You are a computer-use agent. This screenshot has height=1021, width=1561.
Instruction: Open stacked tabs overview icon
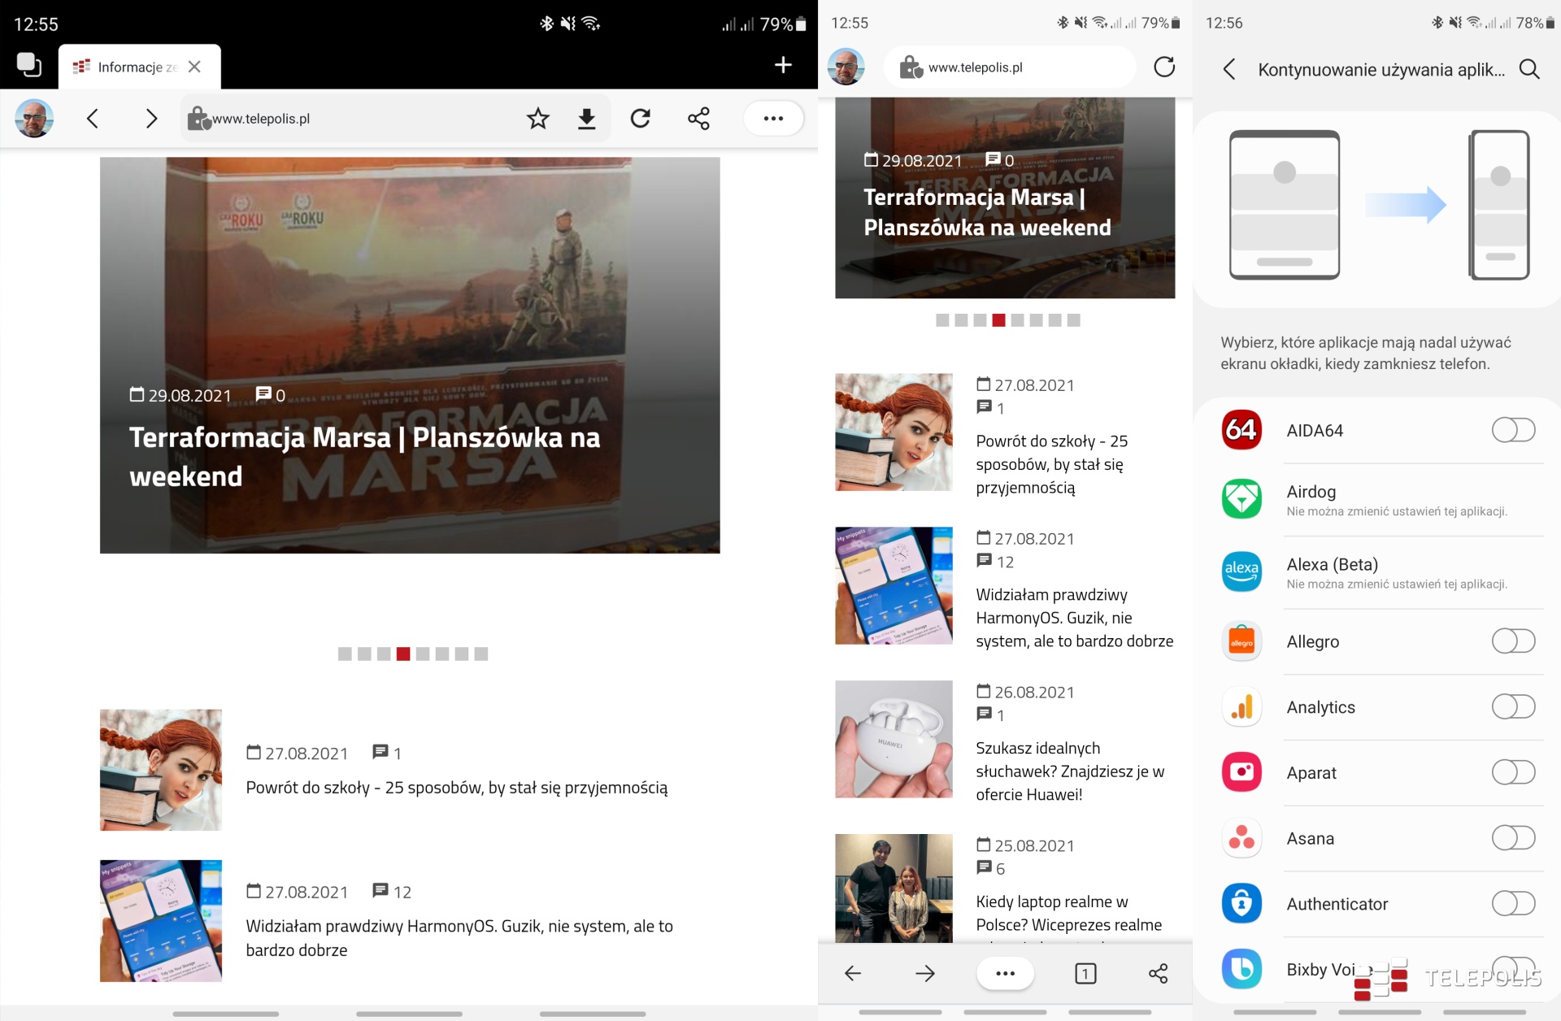28,65
